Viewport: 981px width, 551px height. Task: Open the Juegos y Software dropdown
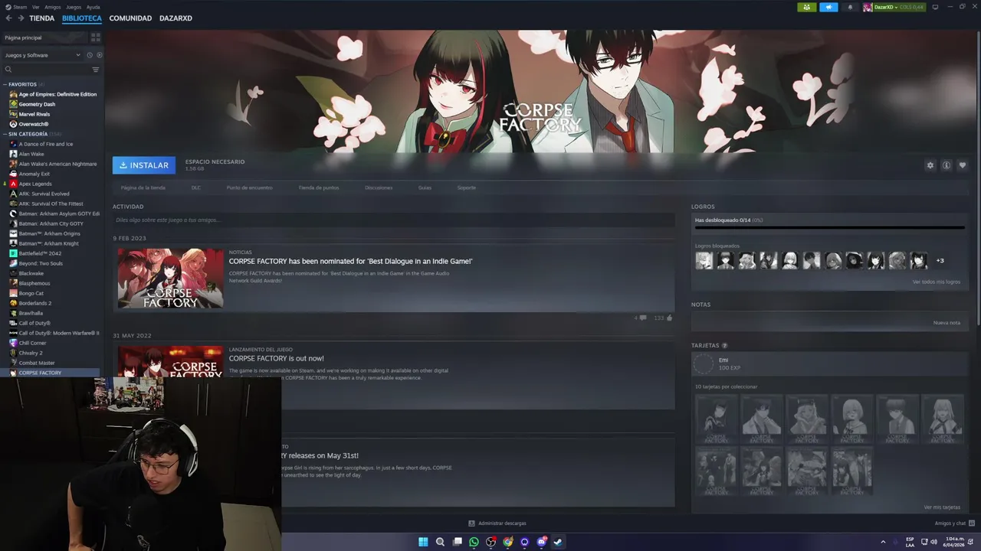[42, 55]
